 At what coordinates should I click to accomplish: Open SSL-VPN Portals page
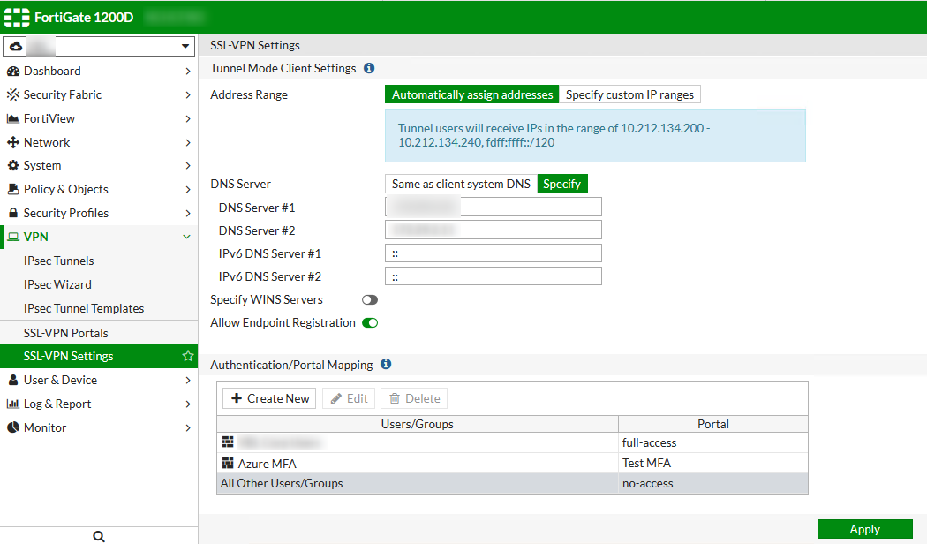click(x=99, y=333)
